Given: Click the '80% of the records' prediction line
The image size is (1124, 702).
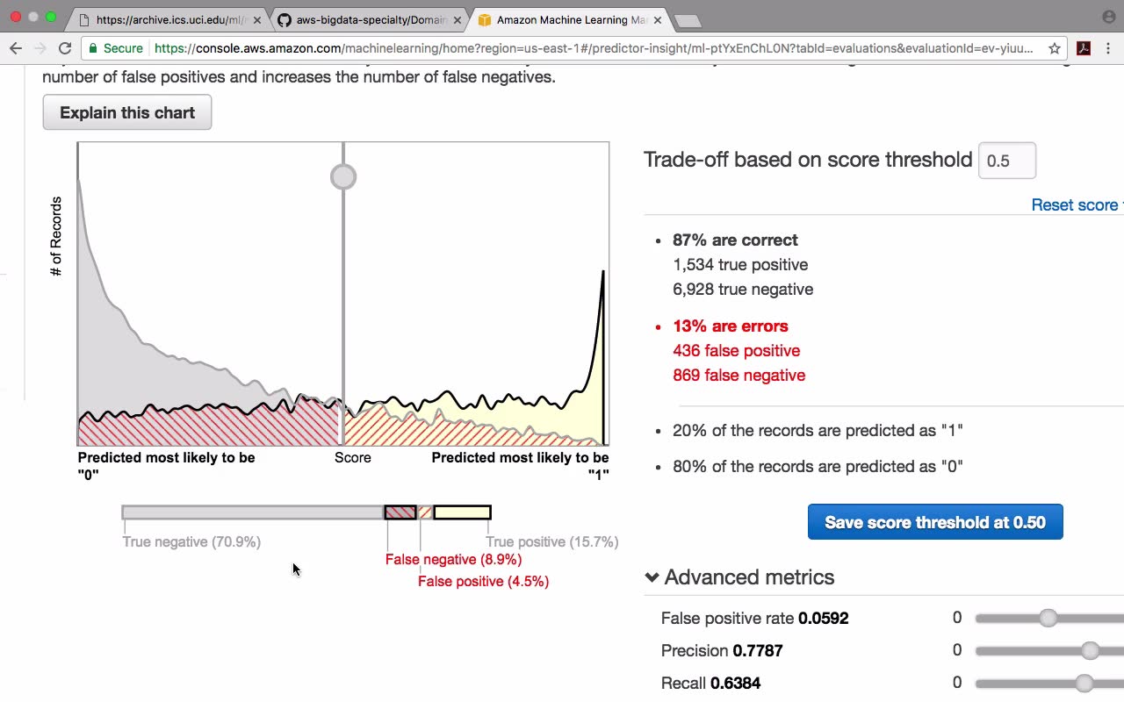Looking at the screenshot, I should coord(818,467).
